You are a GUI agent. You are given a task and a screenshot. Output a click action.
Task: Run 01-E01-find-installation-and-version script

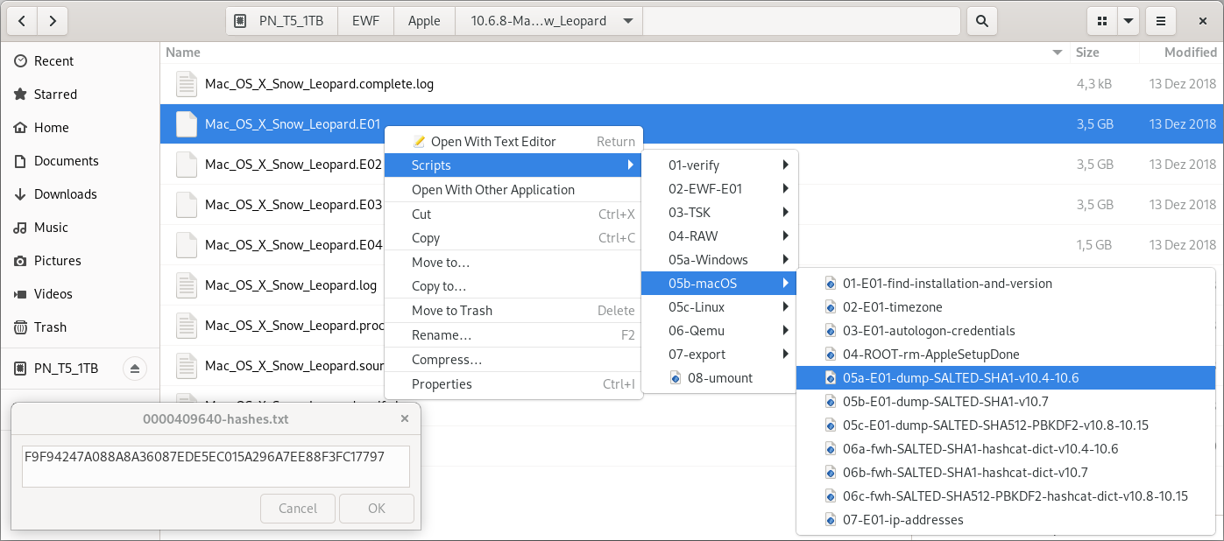tap(1007, 284)
